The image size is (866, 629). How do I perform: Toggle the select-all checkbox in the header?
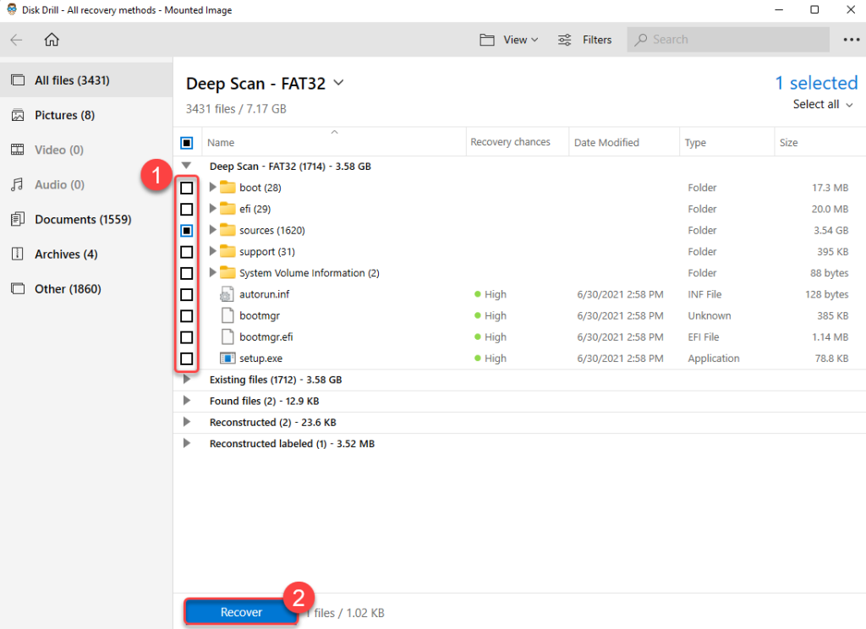(187, 142)
